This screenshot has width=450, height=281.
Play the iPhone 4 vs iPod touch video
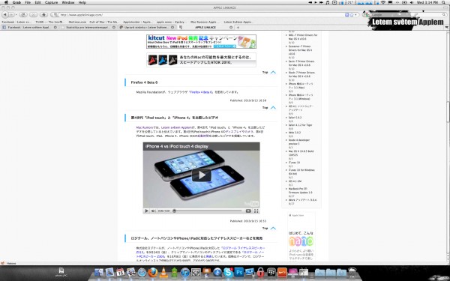coord(202,175)
